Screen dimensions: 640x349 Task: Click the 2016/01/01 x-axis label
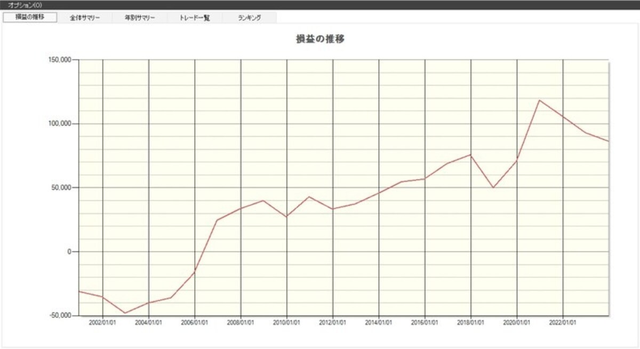425,322
